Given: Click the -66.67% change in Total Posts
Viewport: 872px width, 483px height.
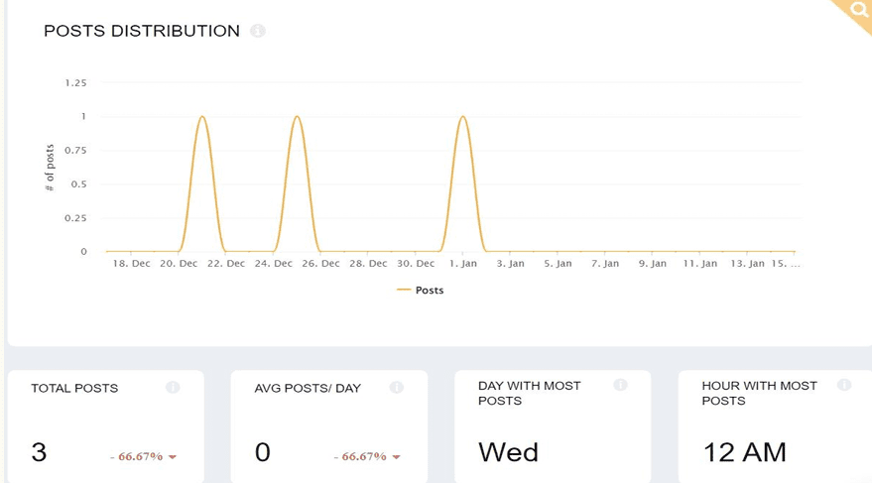Looking at the screenshot, I should (x=137, y=457).
